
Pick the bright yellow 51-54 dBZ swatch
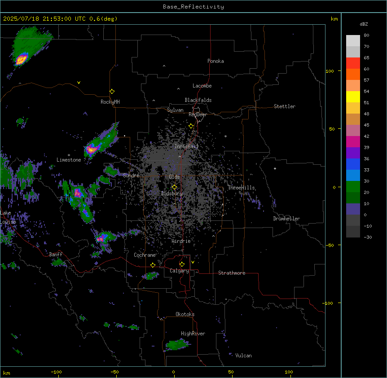(353, 97)
